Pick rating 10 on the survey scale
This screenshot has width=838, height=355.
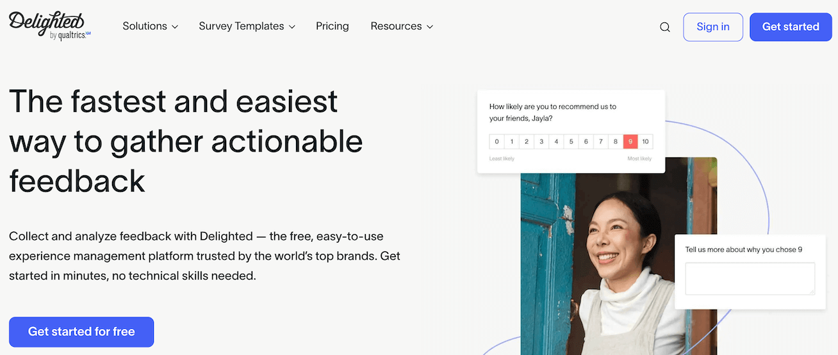click(645, 141)
